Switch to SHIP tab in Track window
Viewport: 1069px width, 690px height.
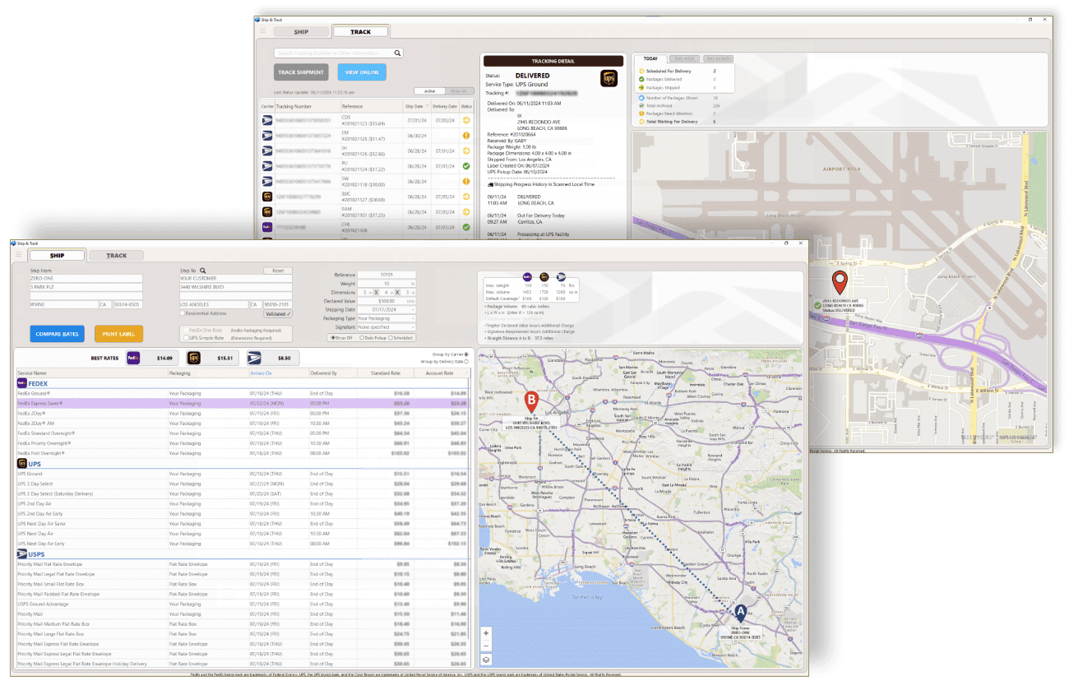tap(301, 32)
